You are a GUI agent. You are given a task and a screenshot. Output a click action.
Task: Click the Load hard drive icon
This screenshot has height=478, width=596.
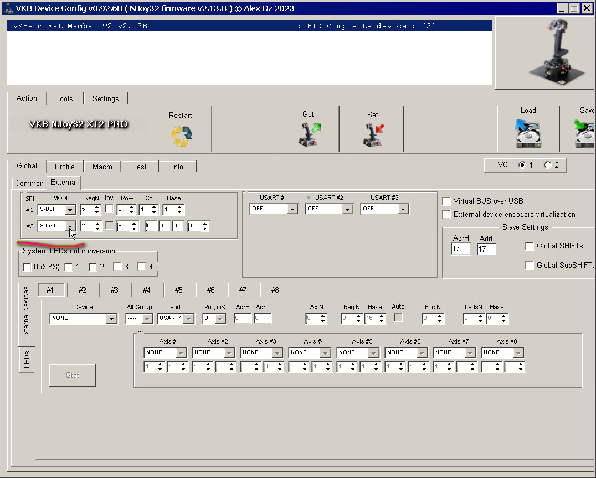click(x=528, y=134)
